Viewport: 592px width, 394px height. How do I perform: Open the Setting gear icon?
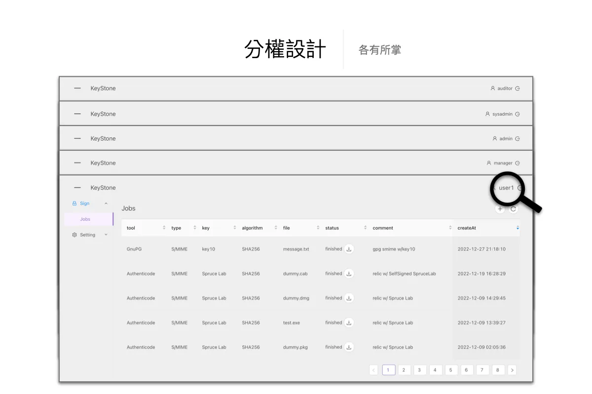(74, 234)
